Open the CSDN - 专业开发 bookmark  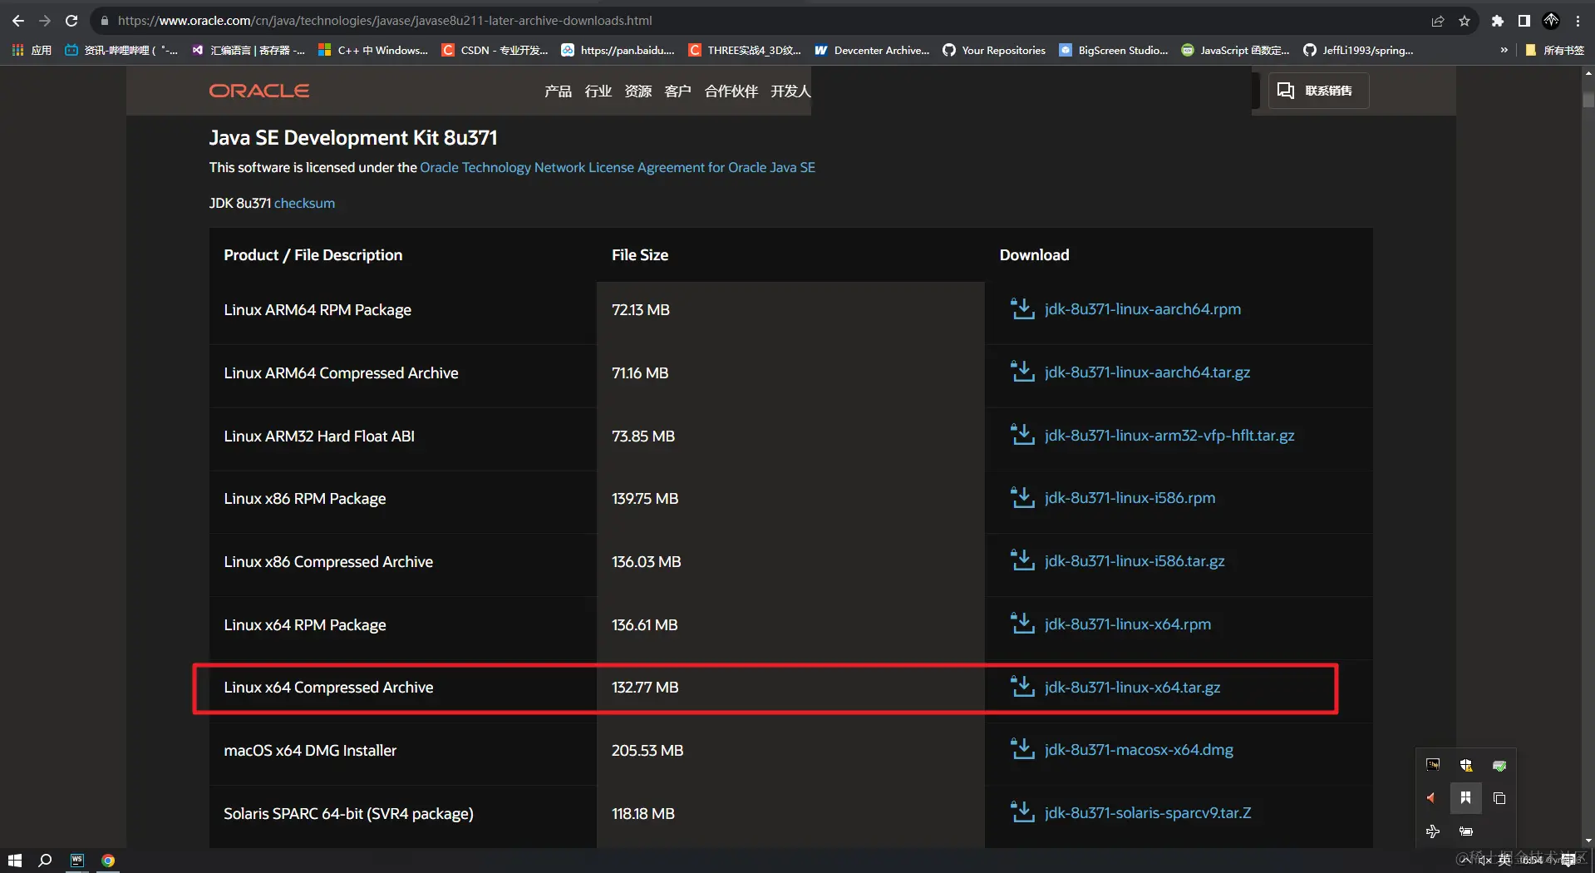click(495, 50)
